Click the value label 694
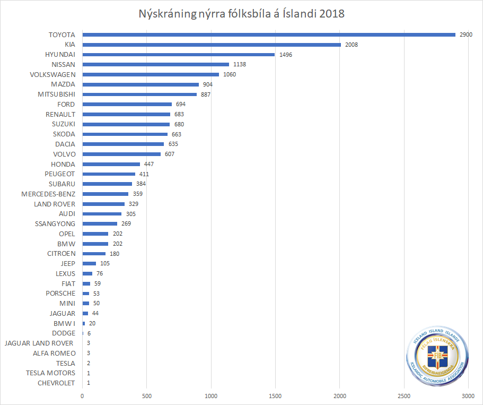The image size is (483, 405). 180,104
